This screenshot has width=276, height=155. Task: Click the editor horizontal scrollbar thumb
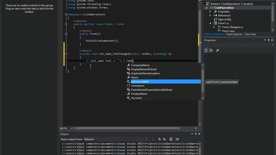point(128,128)
